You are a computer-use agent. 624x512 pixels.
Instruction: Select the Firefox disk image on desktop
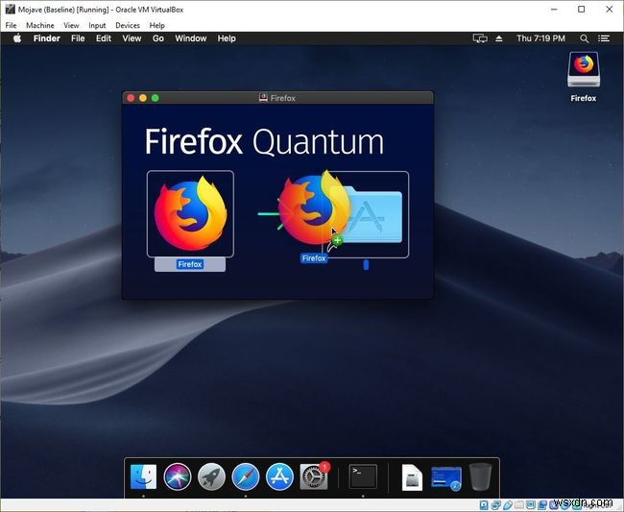pos(584,70)
